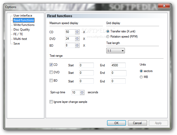The width and height of the screenshot is (177, 135).
Task: Increase spin-up time with up arrow
Action: pyautogui.click(x=82, y=91)
